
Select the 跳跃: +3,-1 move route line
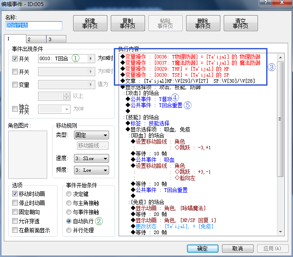193,172
